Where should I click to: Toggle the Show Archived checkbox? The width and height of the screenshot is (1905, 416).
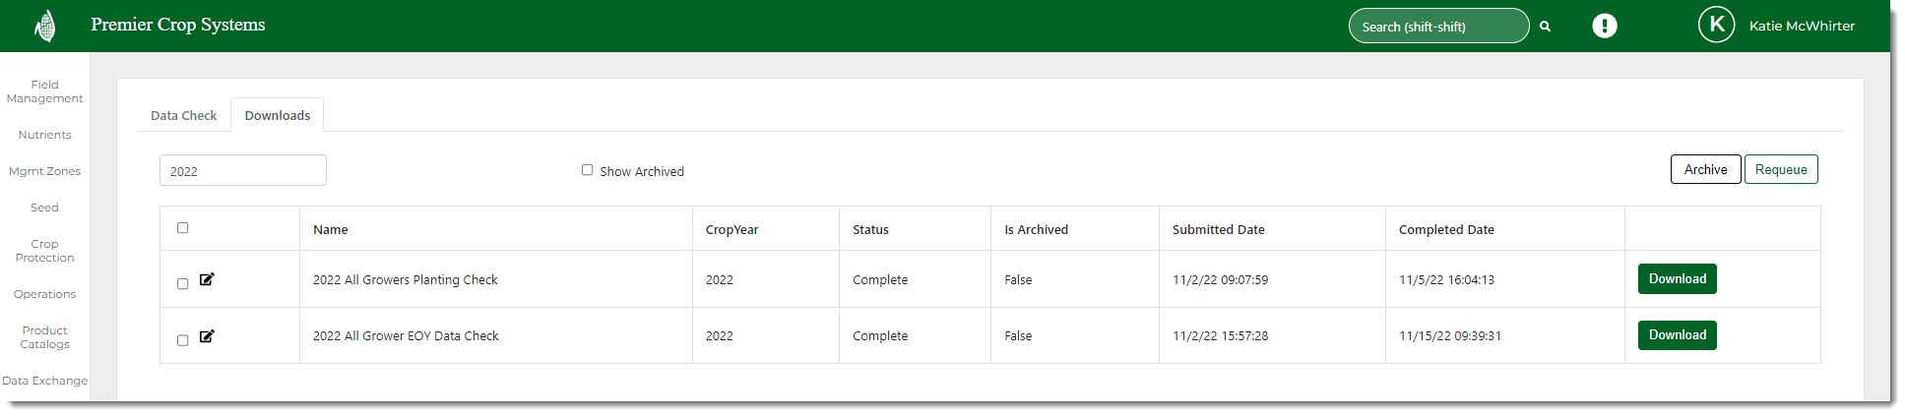(x=588, y=170)
